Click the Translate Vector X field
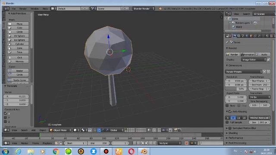The height and width of the screenshot is (155, 276). coord(16,96)
